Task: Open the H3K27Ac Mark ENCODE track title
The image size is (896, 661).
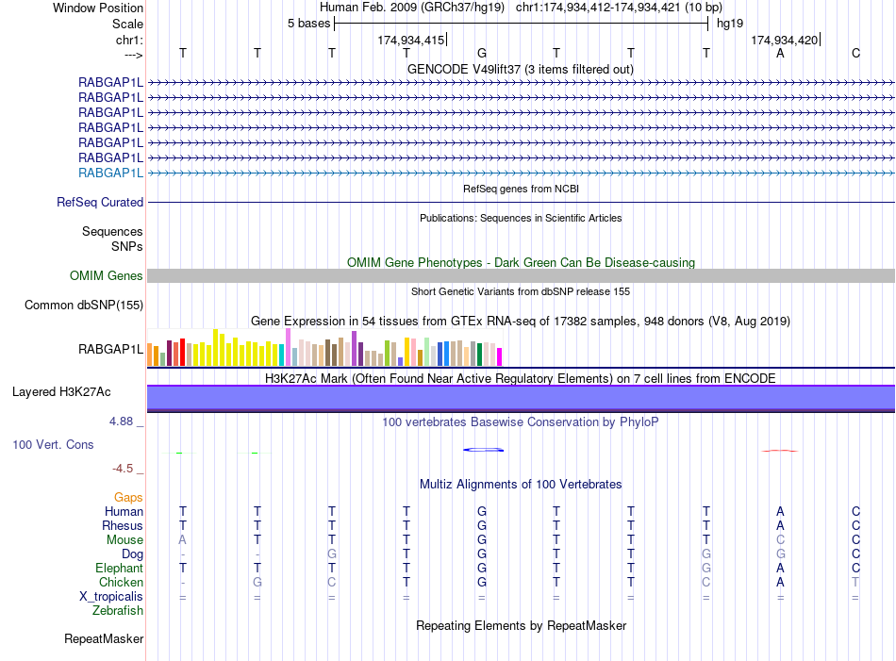Action: point(521,379)
